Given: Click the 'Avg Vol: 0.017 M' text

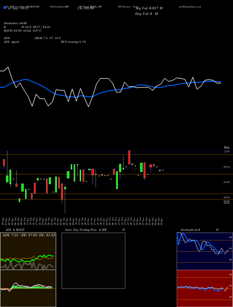Looking at the screenshot, I should tap(149, 8).
